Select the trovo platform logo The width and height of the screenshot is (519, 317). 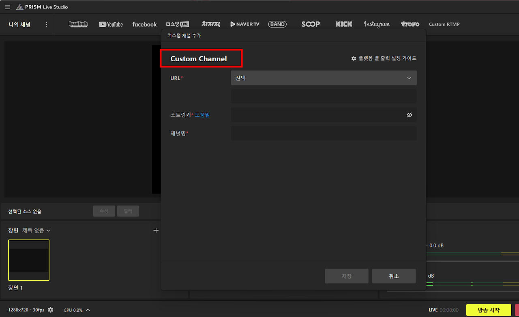tap(410, 24)
